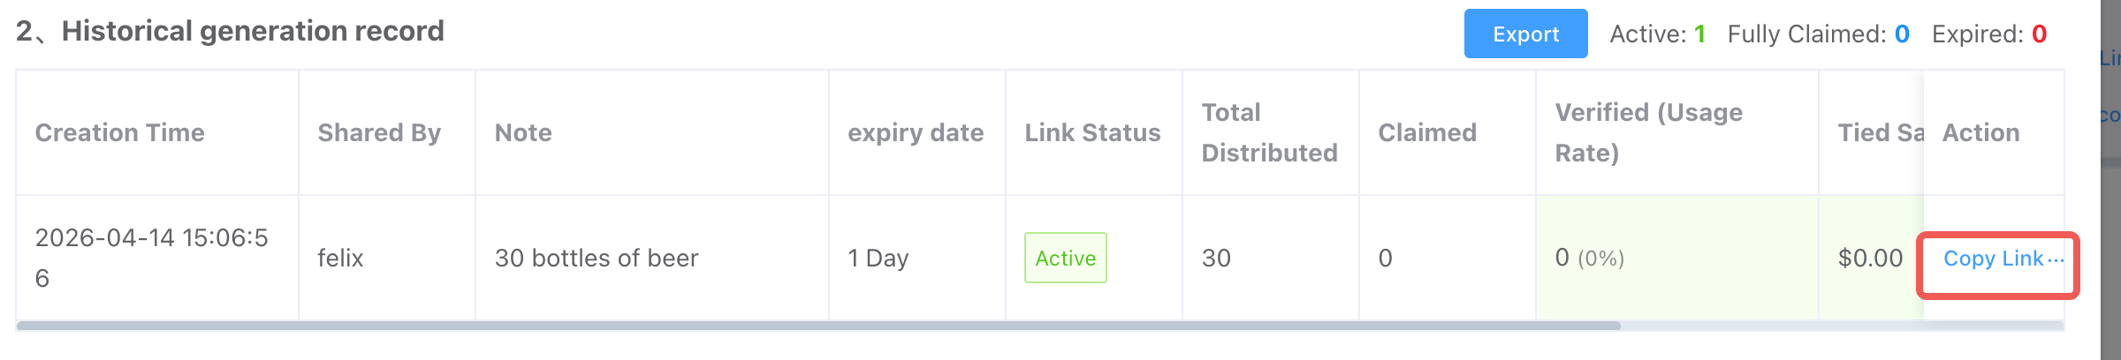This screenshot has width=2121, height=360.
Task: Select the Link Status column header
Action: 1092,132
